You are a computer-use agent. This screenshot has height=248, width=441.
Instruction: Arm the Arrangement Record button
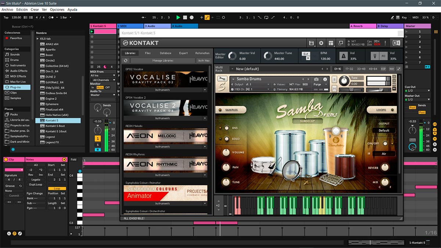[x=191, y=17]
